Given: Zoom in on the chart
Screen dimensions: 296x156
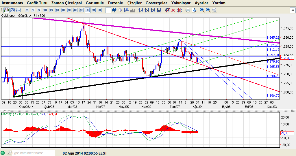Looking at the screenshot, I should pyautogui.click(x=202, y=10).
